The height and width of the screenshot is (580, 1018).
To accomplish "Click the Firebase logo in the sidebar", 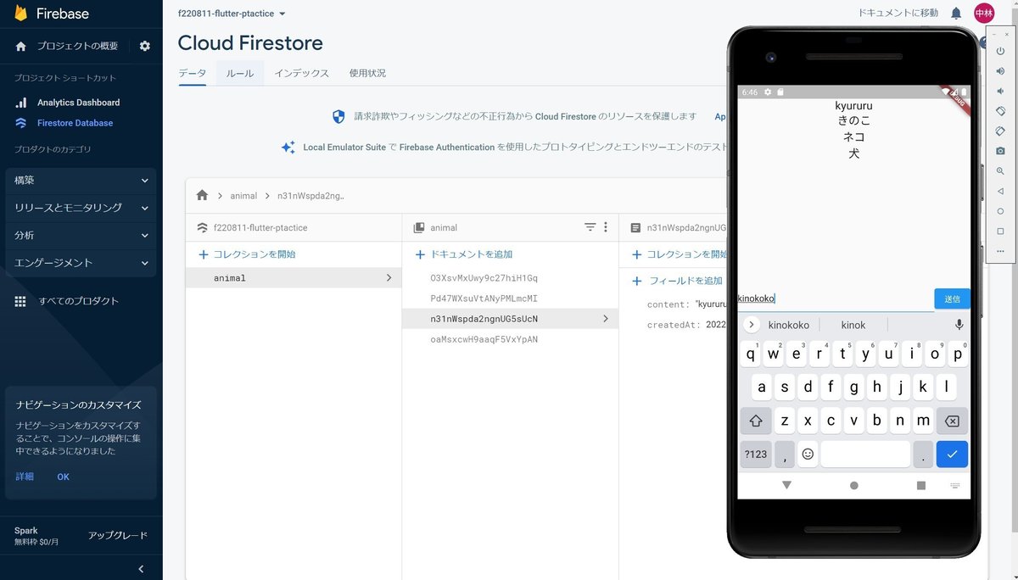I will point(52,14).
